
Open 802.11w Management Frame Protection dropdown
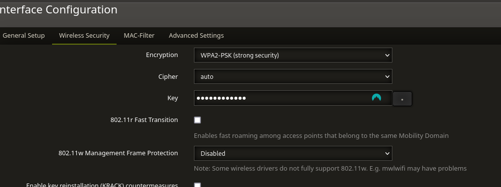[x=293, y=153]
